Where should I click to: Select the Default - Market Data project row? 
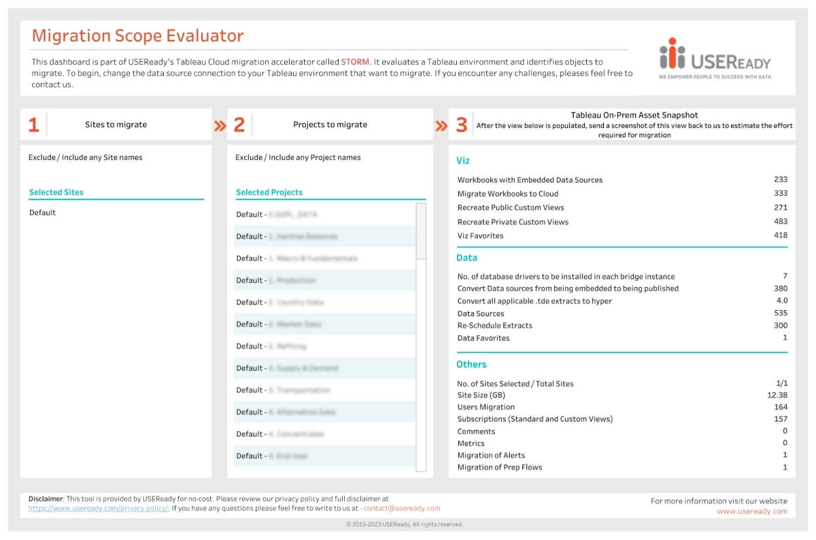click(325, 324)
